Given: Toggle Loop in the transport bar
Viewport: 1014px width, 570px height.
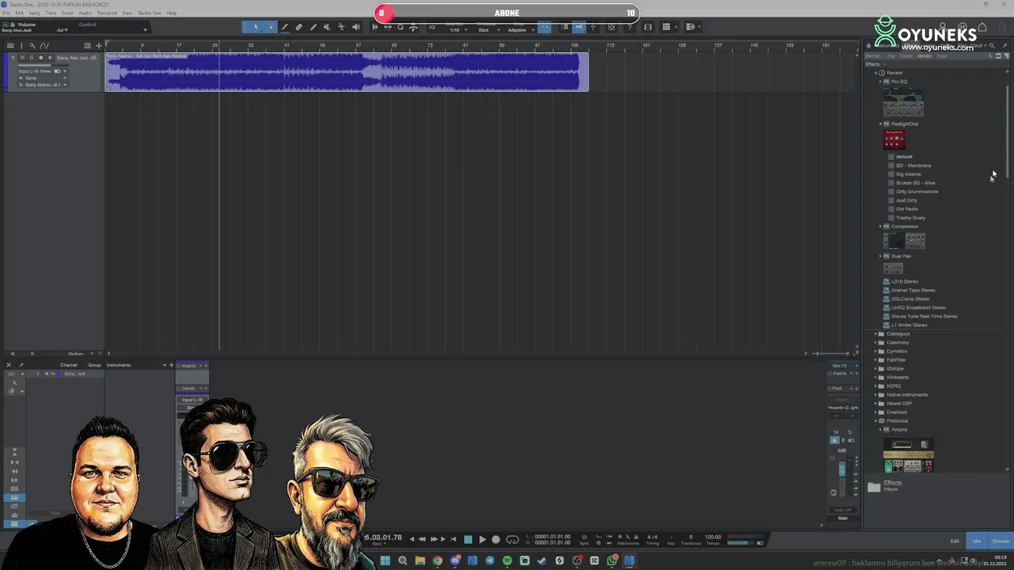Looking at the screenshot, I should [x=513, y=539].
